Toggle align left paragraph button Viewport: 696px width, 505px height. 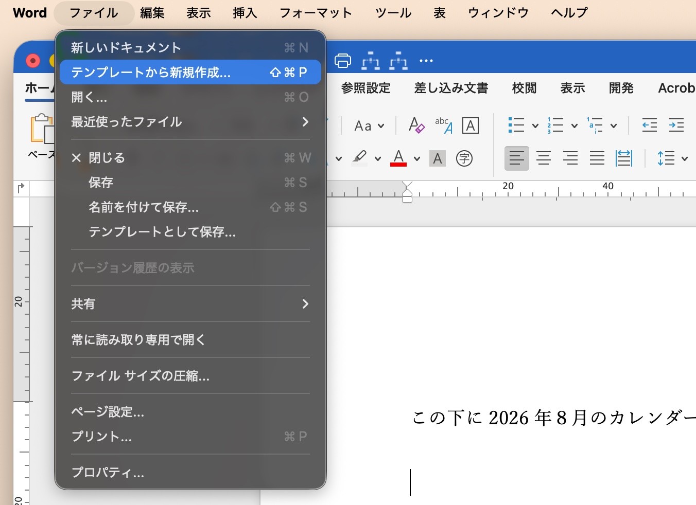(x=517, y=158)
